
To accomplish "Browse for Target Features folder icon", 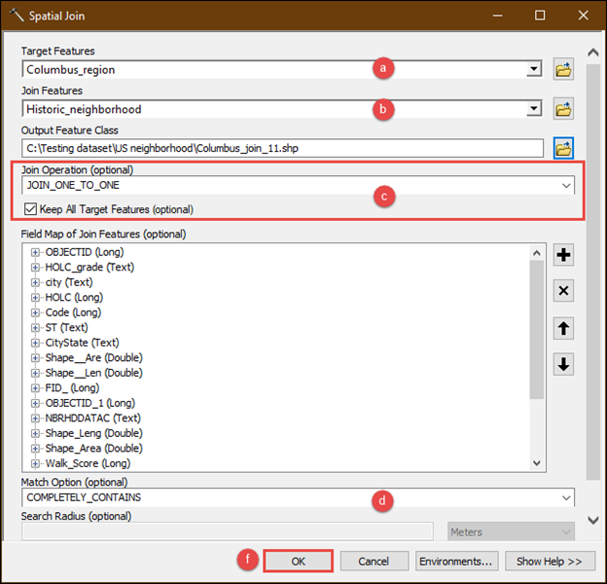I will pyautogui.click(x=563, y=70).
